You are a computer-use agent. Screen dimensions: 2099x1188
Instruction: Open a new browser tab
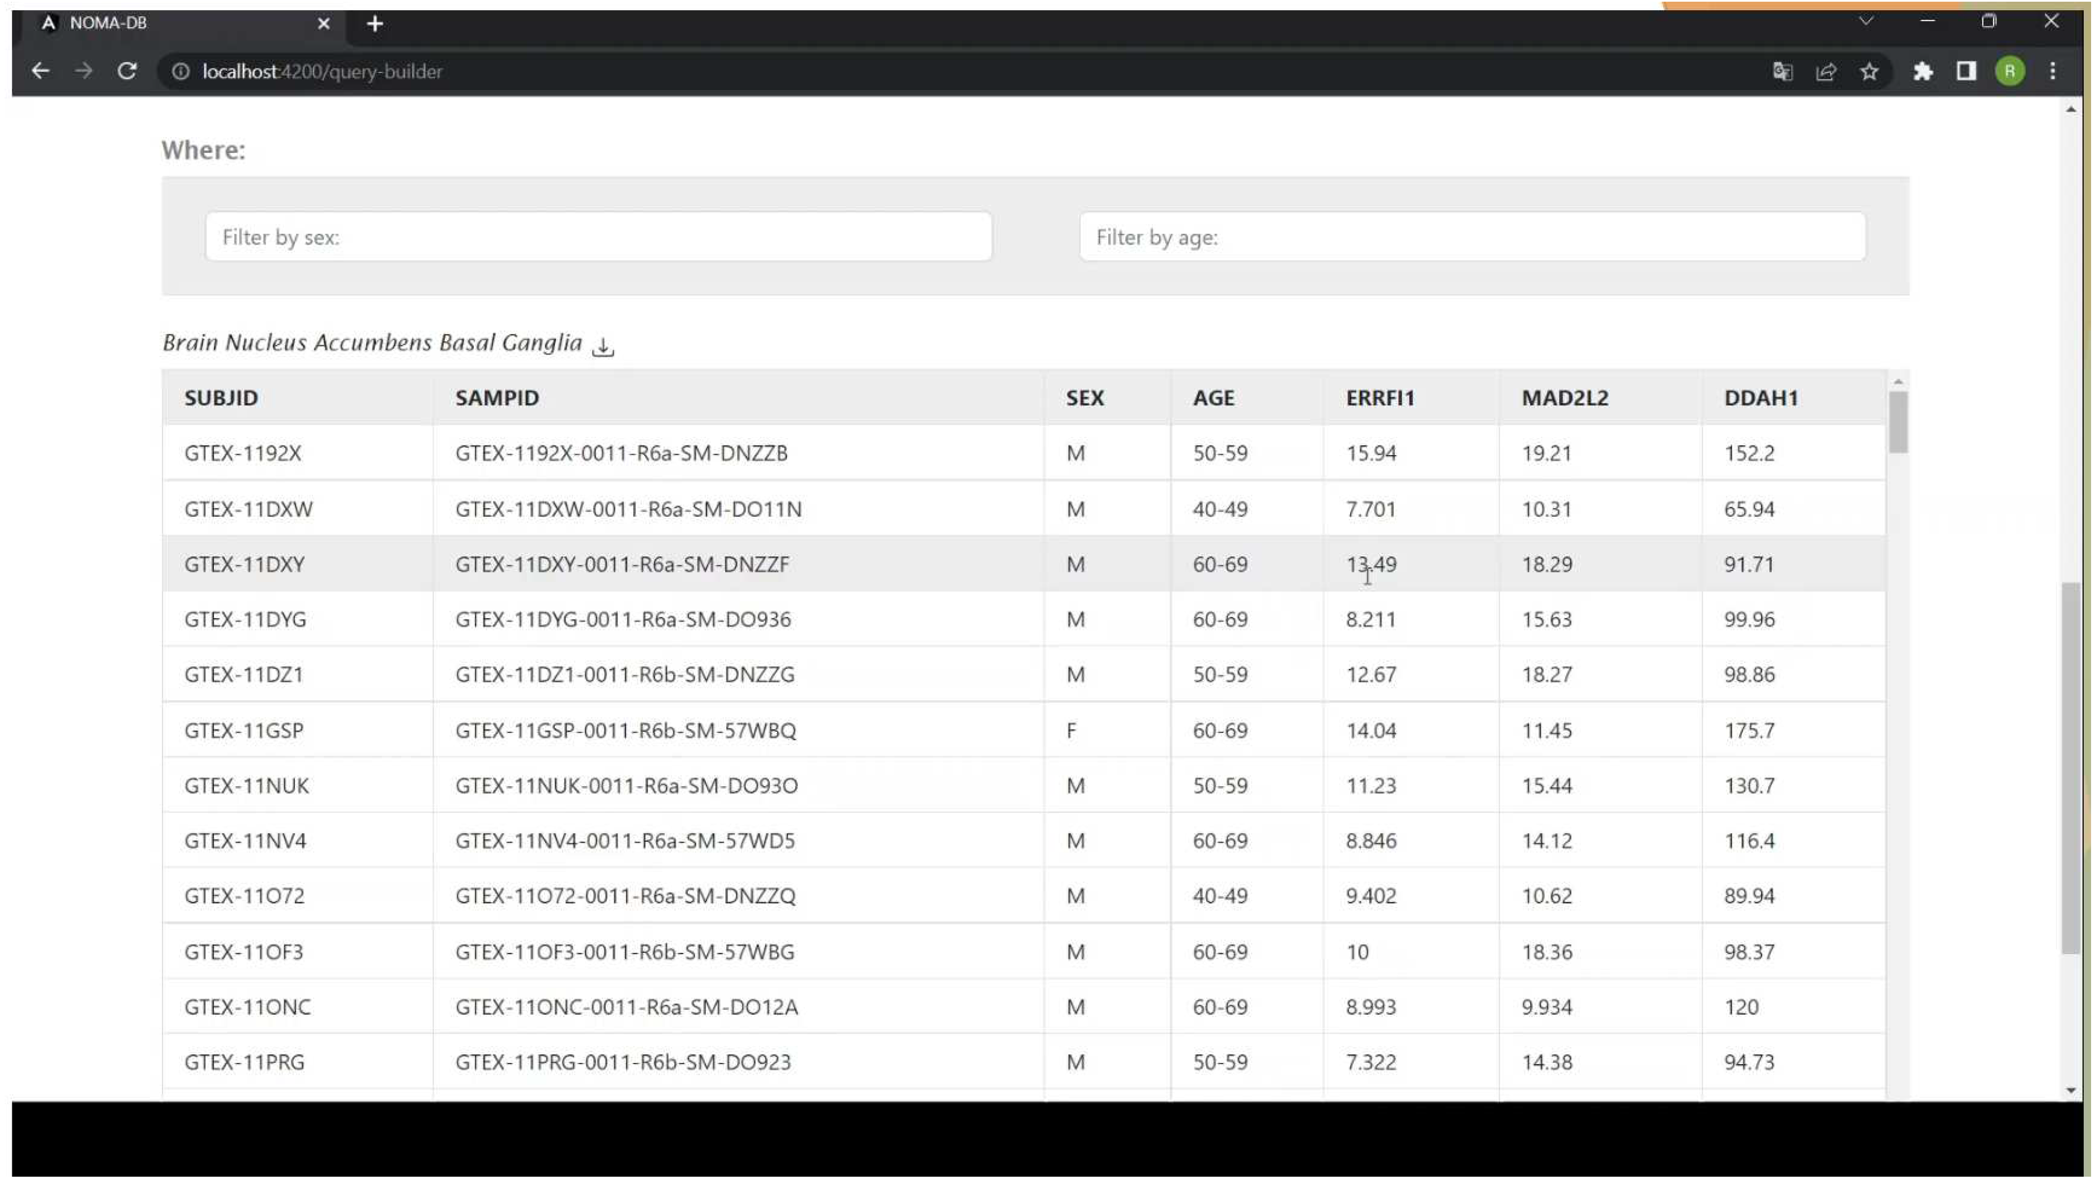(375, 24)
